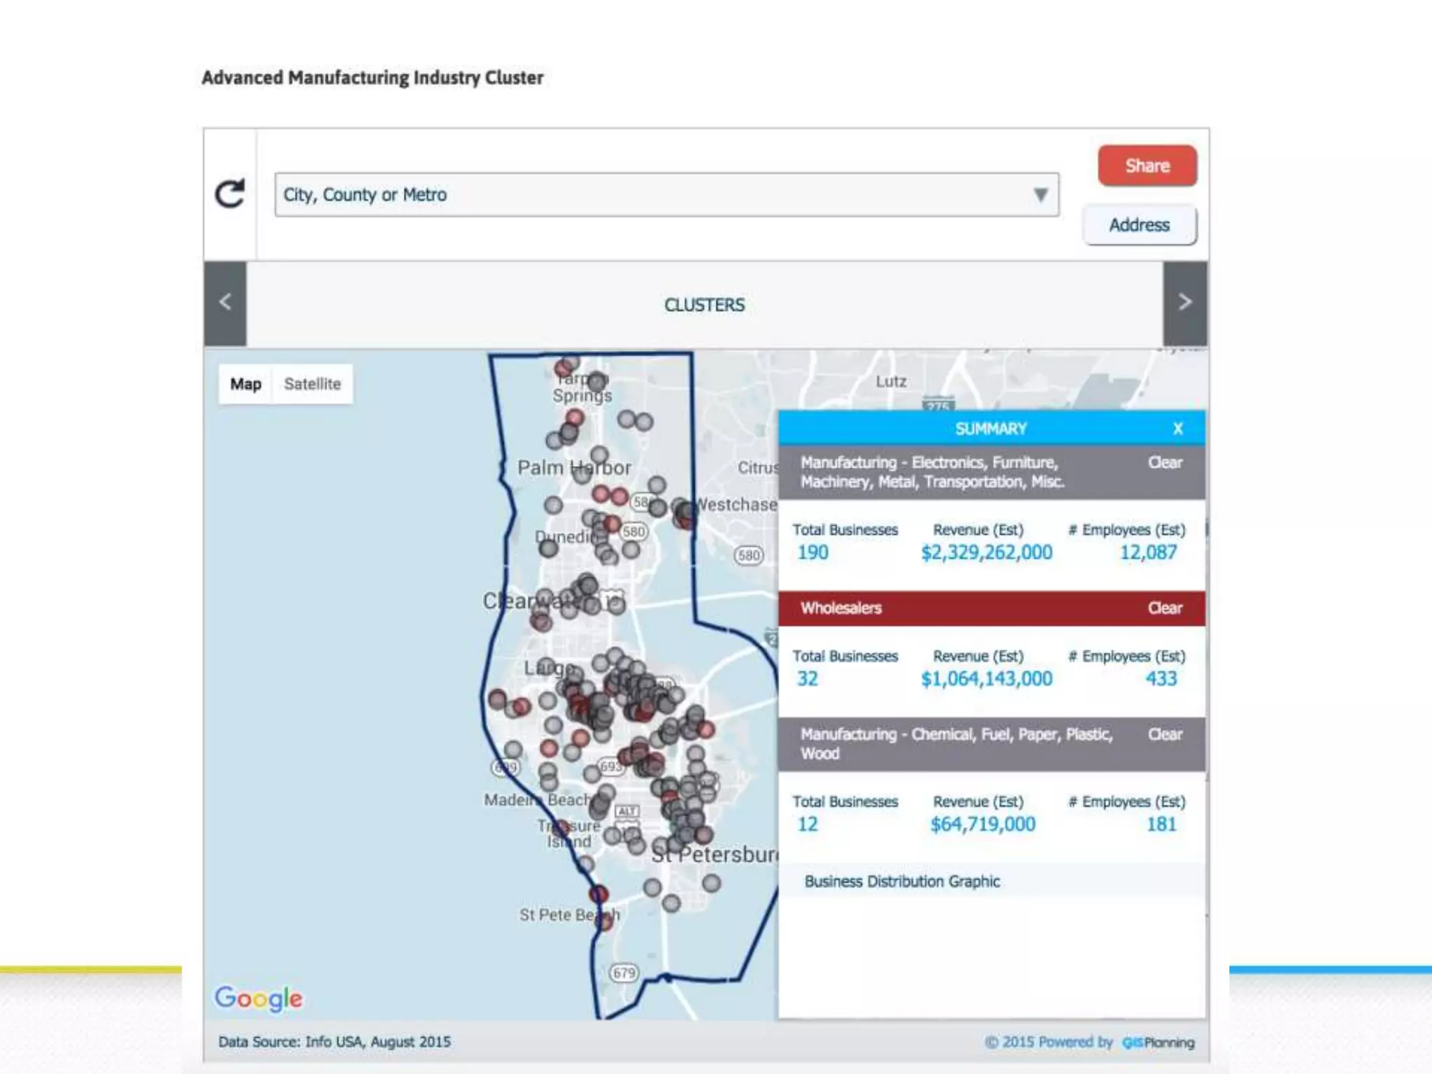Switch map to Map view
1432x1074 pixels.
pos(245,384)
